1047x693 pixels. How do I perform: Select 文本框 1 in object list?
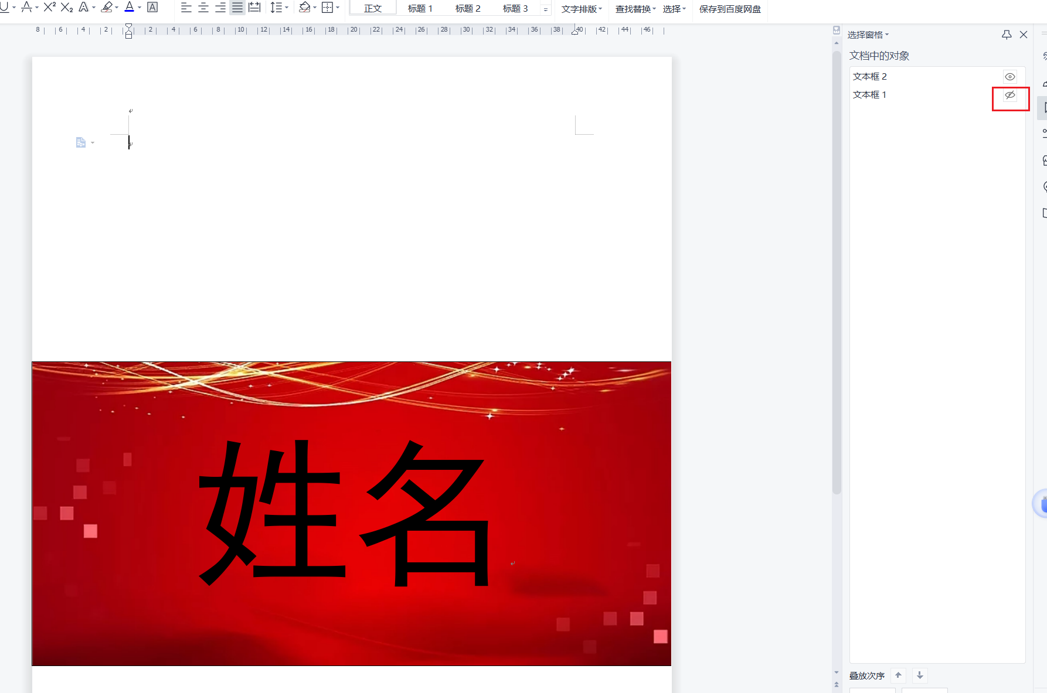coord(869,95)
